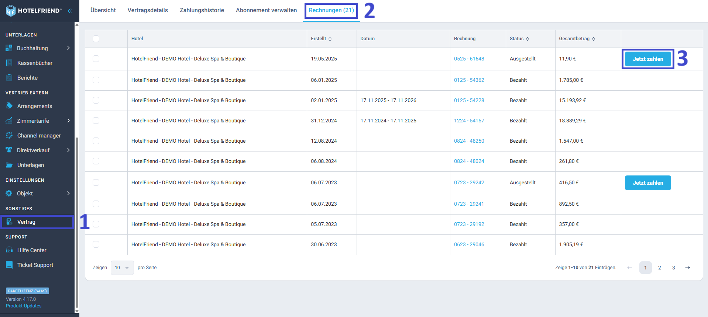This screenshot has height=317, width=708.
Task: Expand the Buchhaltung submenu chevron
Action: coord(68,48)
